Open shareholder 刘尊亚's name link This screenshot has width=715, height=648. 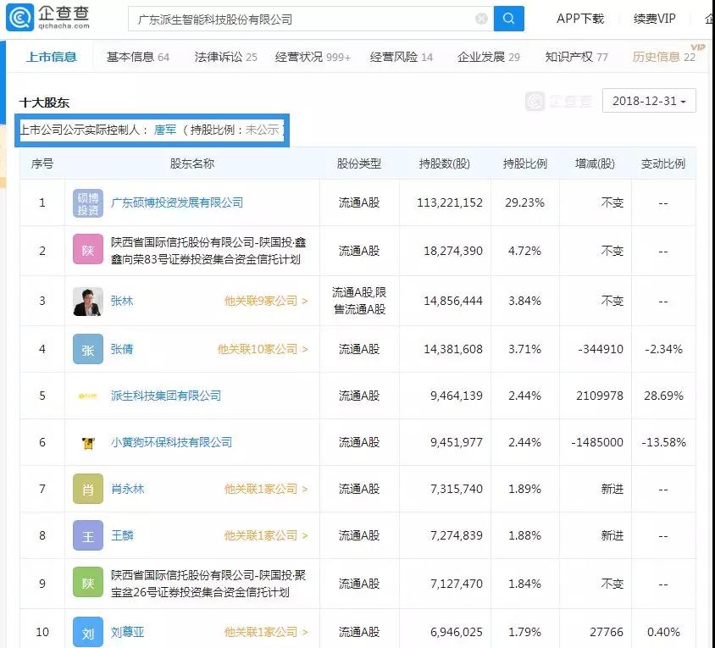tap(128, 632)
